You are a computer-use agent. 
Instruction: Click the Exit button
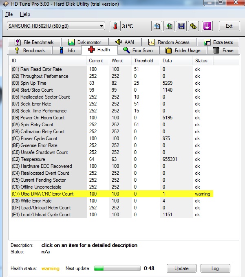pos(229,26)
